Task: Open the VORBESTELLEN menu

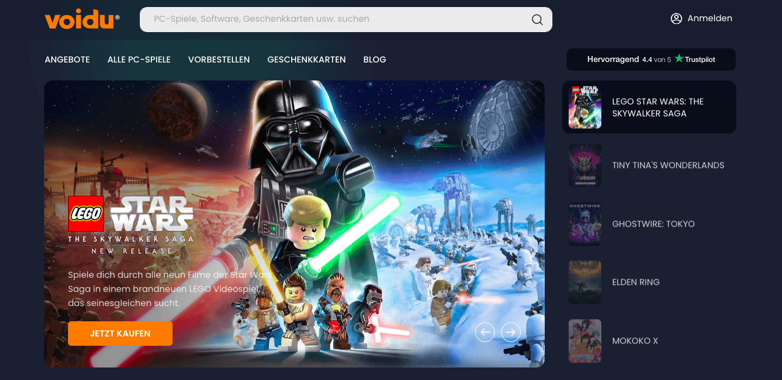Action: 219,60
